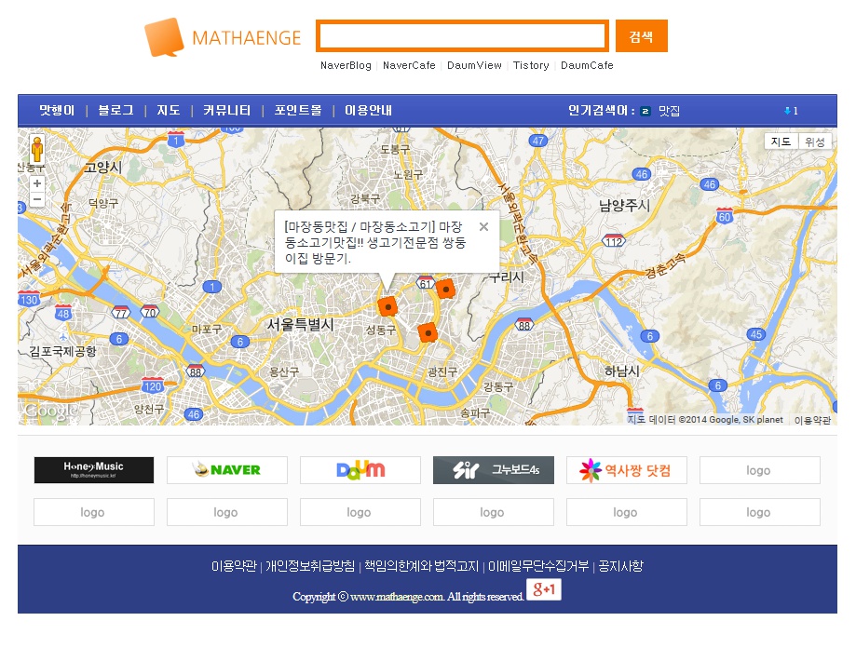
Task: Click the Google +1 button in footer
Action: pyautogui.click(x=544, y=589)
